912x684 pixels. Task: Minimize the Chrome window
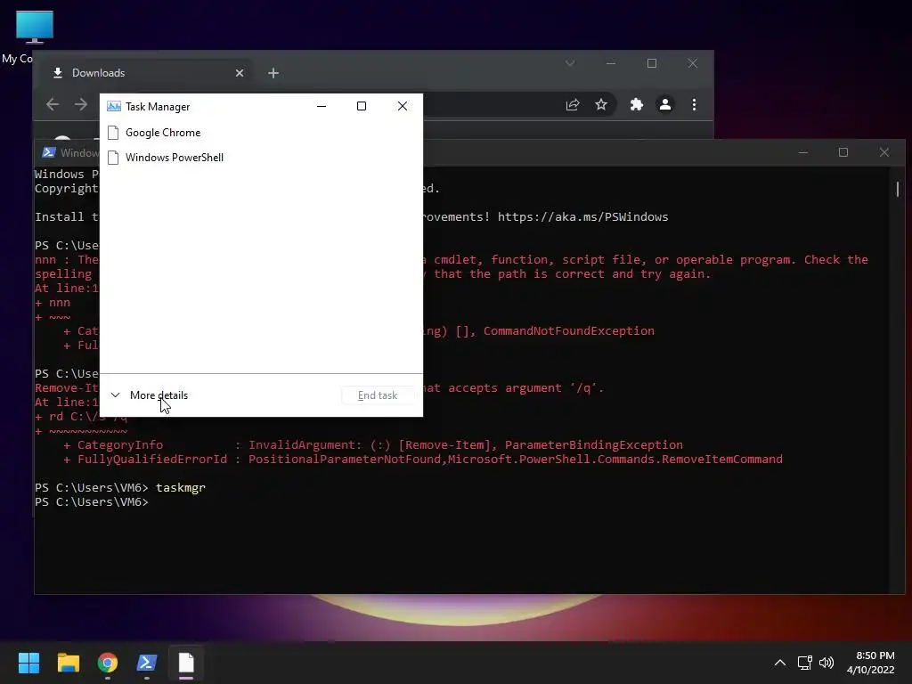(x=611, y=63)
